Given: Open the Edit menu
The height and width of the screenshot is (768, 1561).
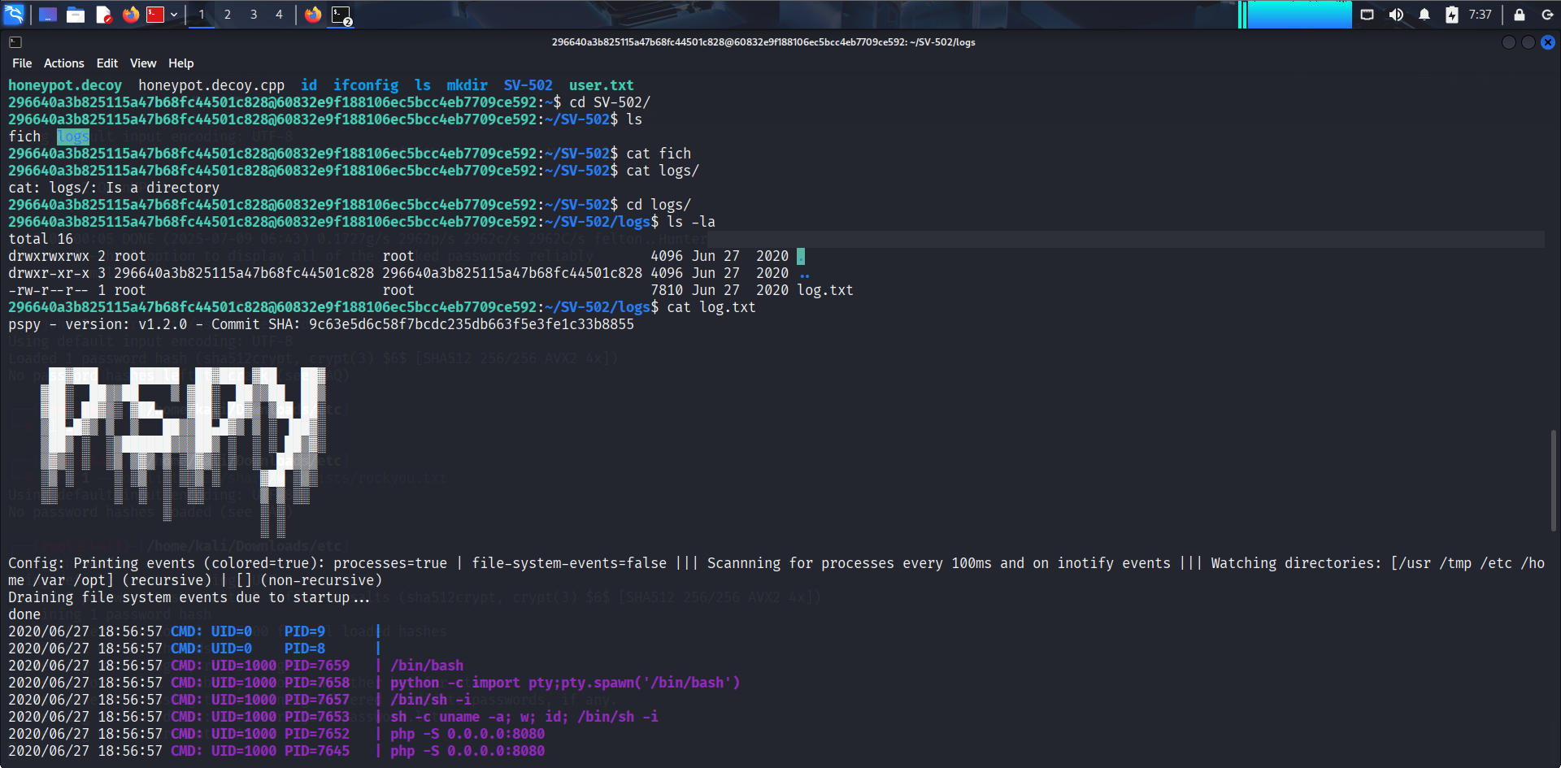Looking at the screenshot, I should click(107, 63).
